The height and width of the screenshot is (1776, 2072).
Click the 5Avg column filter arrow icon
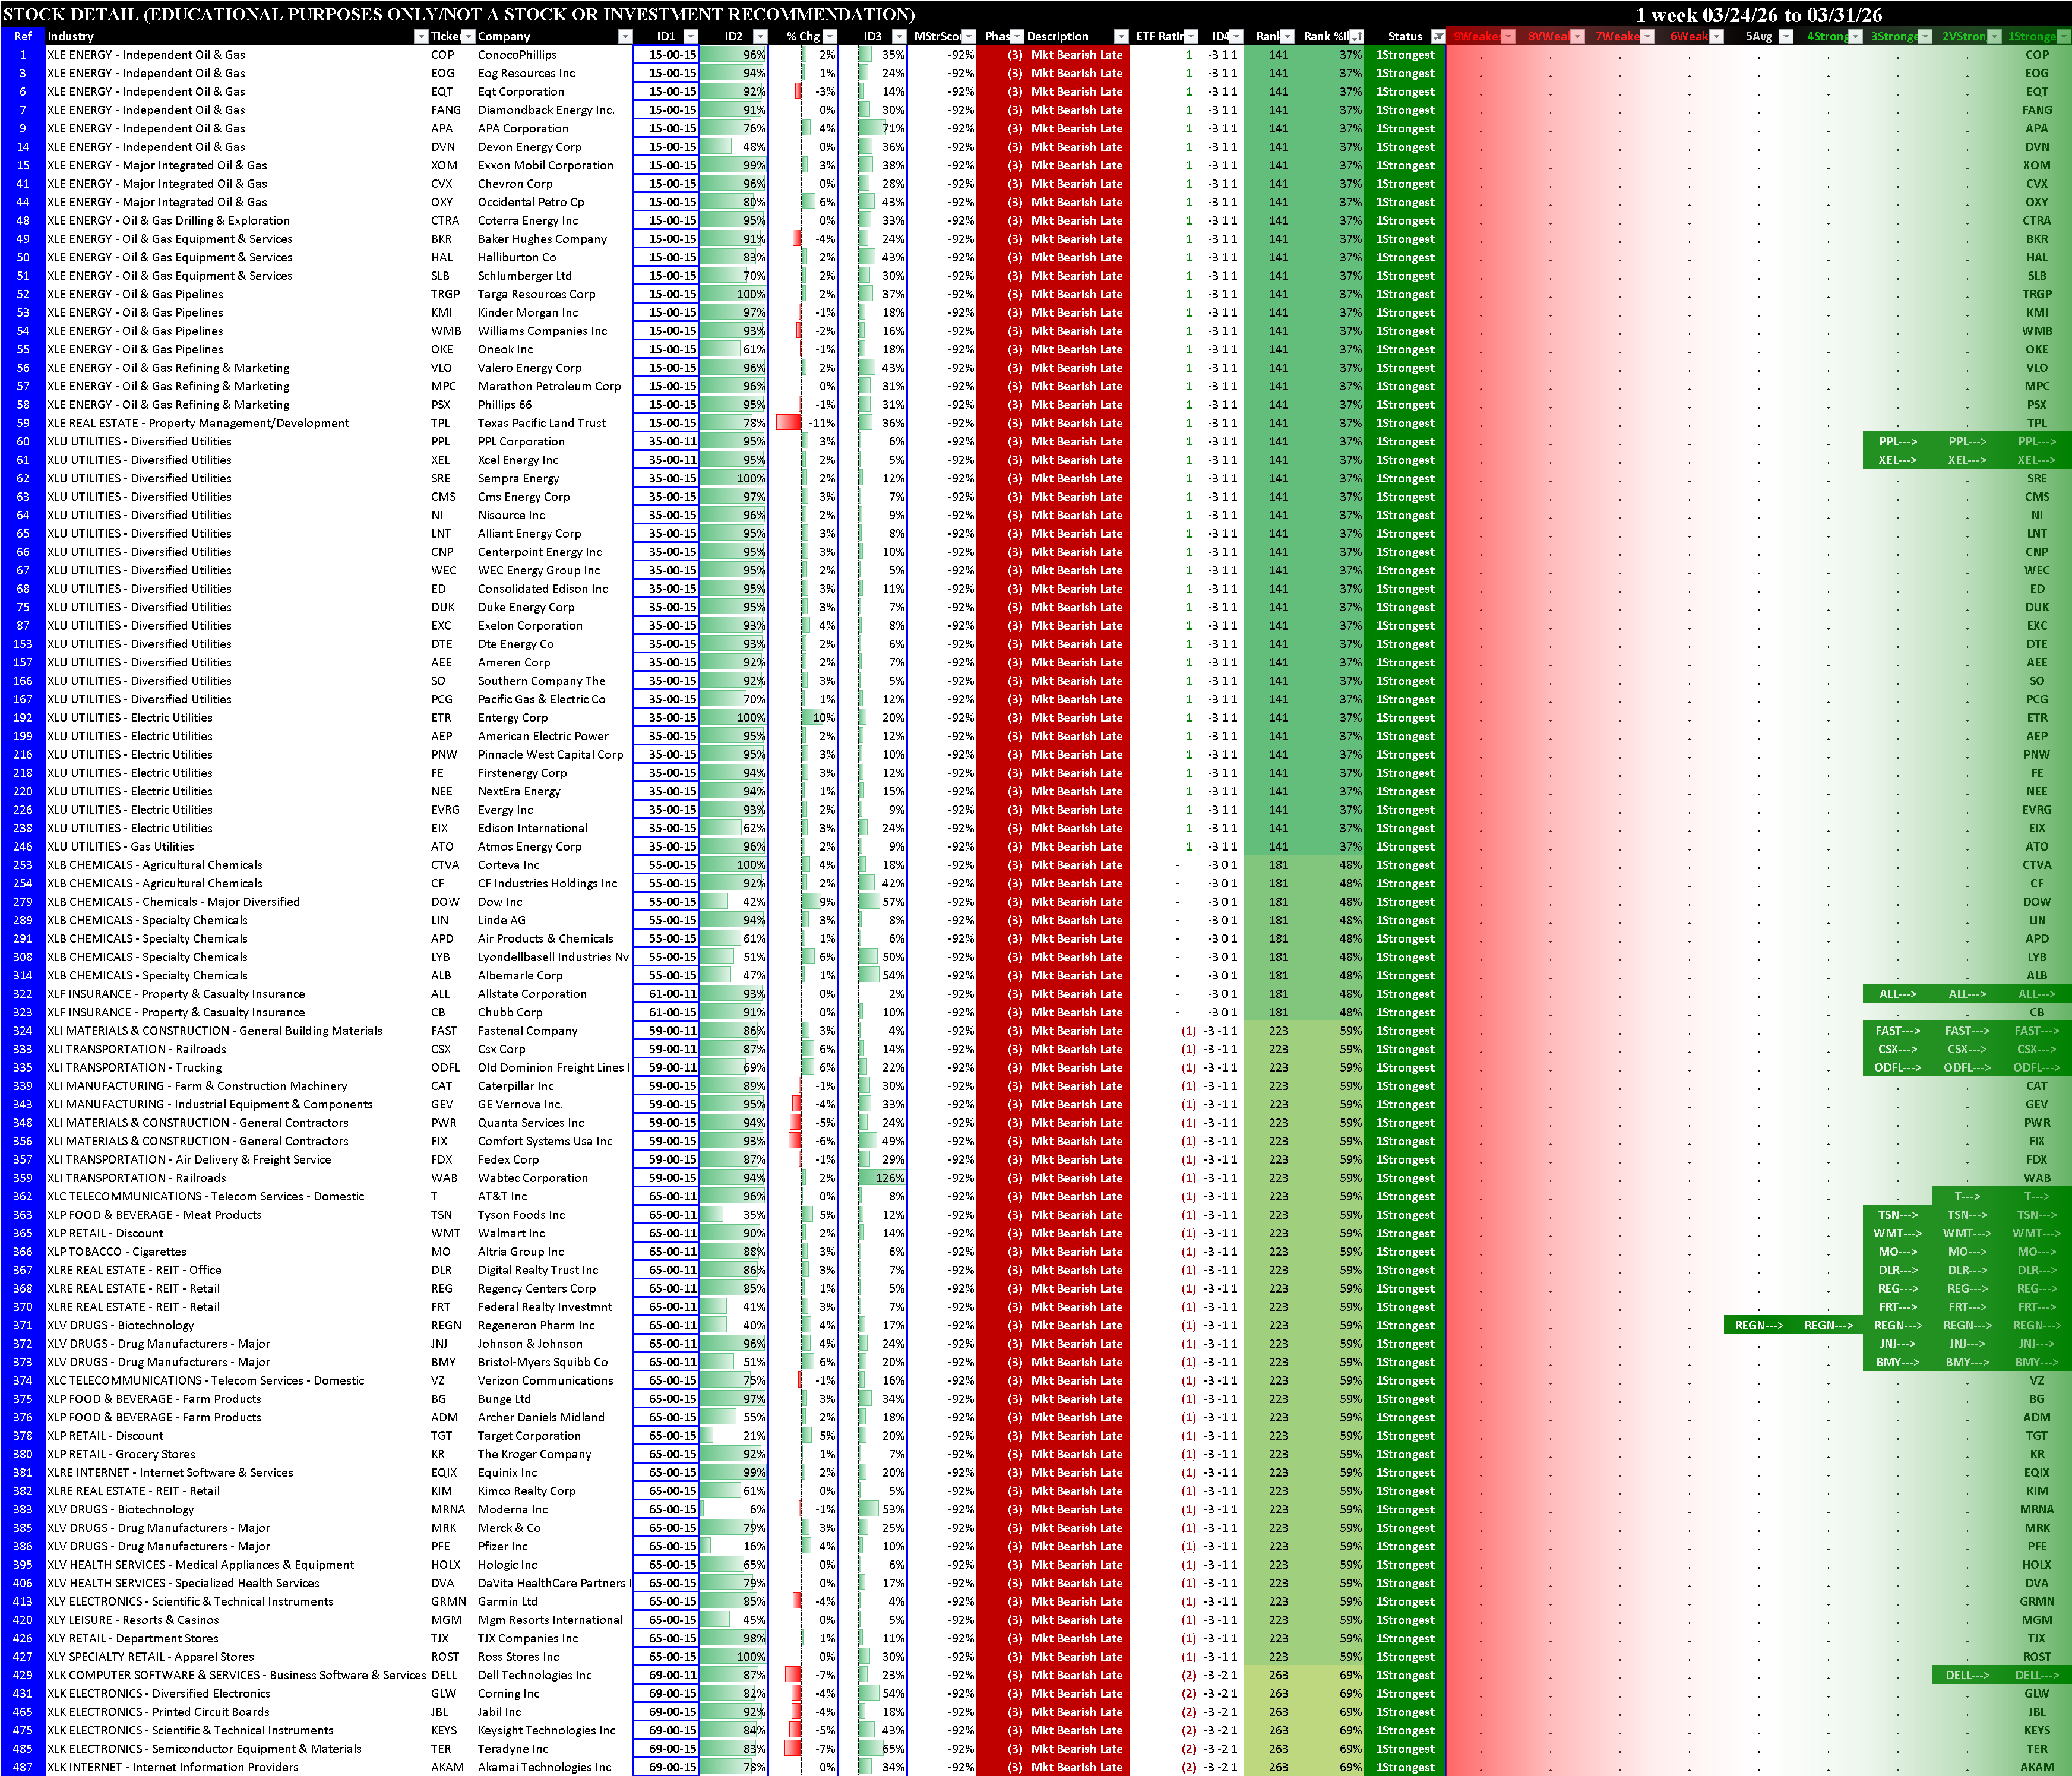[x=1785, y=37]
